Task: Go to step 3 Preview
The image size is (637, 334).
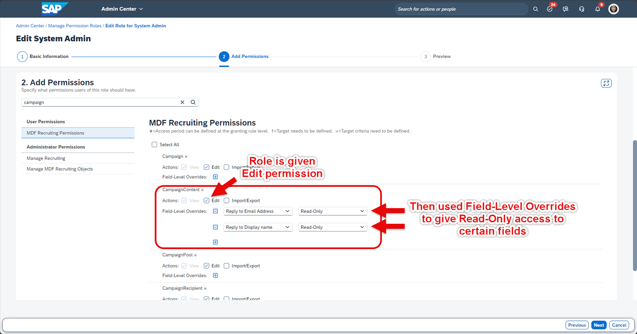Action: (x=436, y=56)
